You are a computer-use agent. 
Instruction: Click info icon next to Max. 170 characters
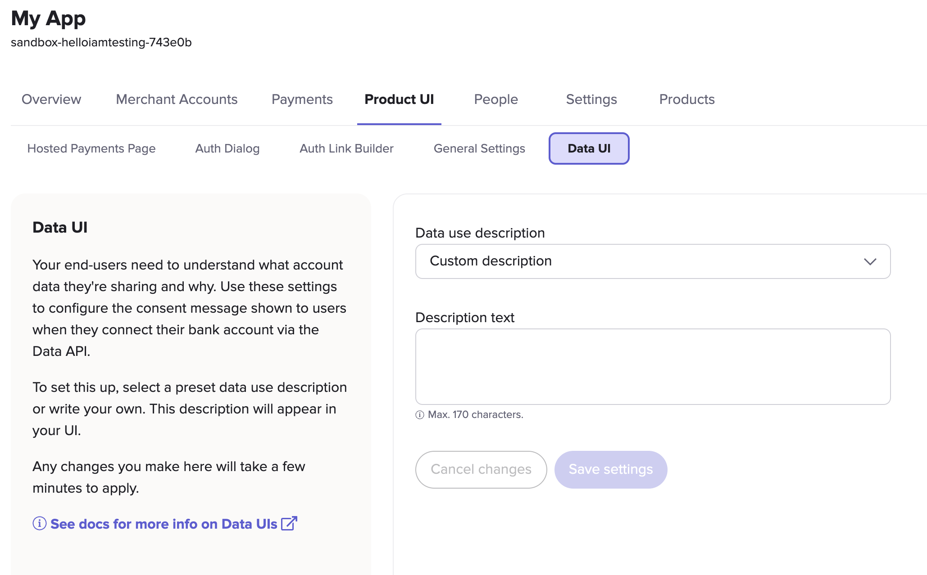(x=420, y=415)
